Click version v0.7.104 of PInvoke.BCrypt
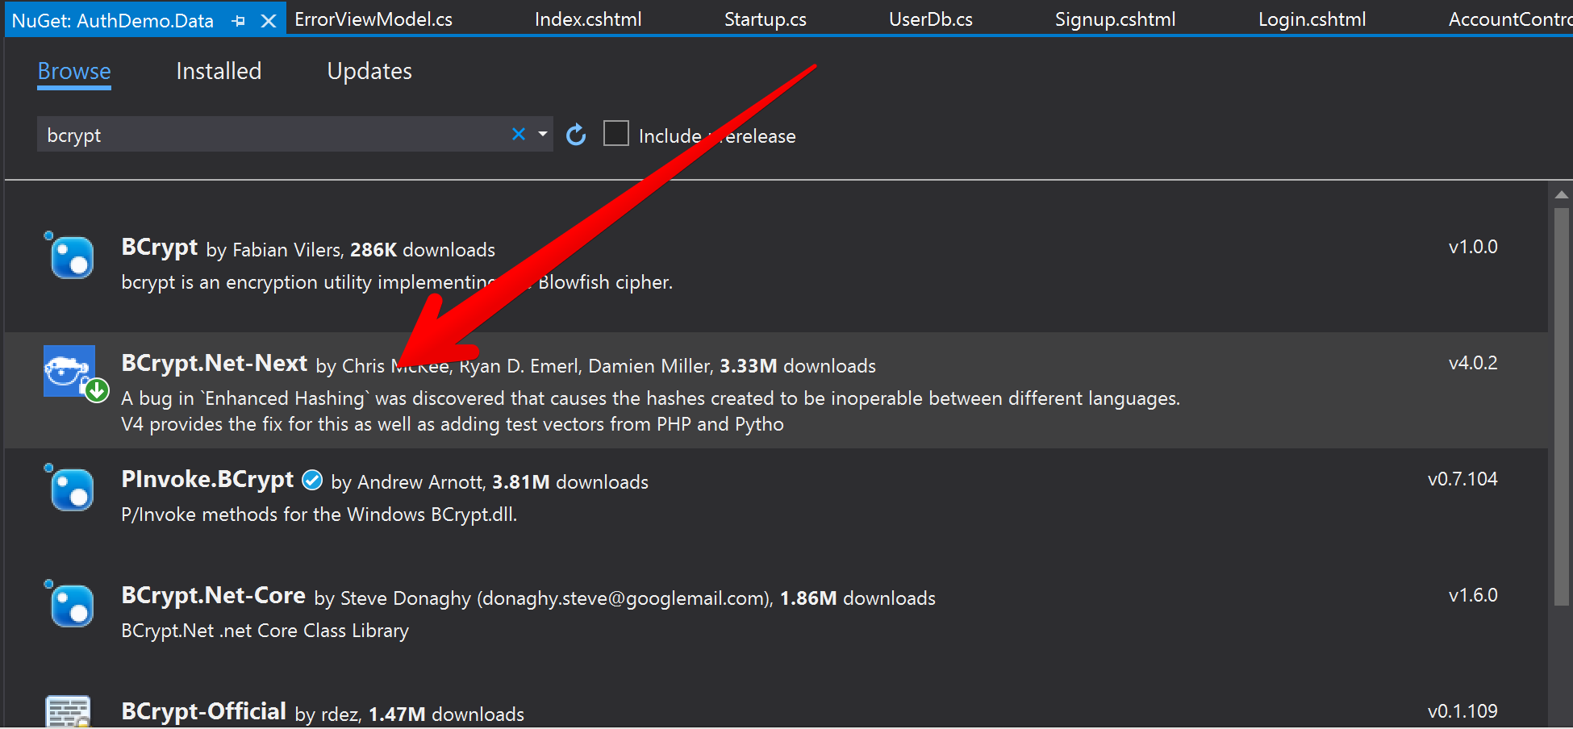 [1462, 479]
